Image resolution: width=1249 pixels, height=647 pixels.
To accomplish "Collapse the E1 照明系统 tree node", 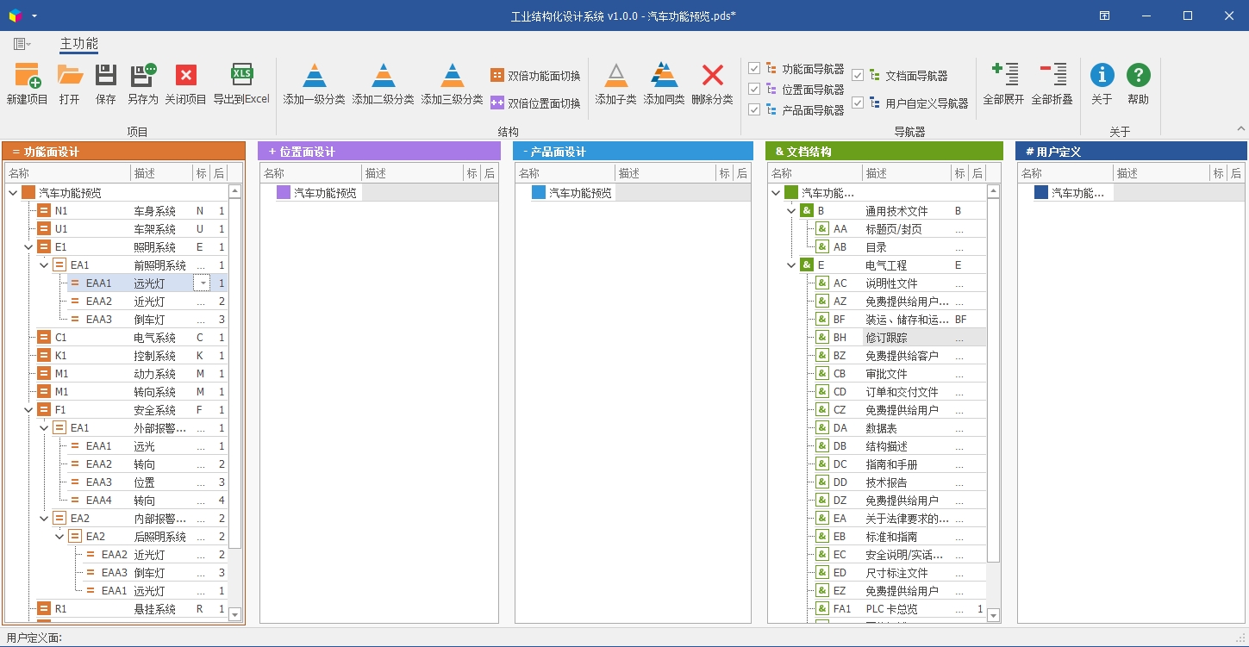I will [x=29, y=247].
